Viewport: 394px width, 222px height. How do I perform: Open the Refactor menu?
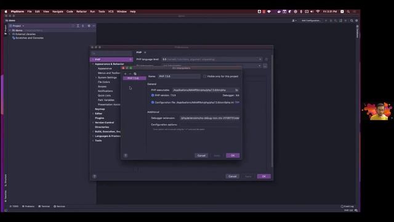[81, 12]
